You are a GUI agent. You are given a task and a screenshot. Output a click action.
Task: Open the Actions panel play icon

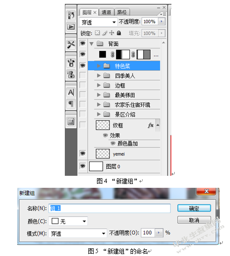click(71, 27)
